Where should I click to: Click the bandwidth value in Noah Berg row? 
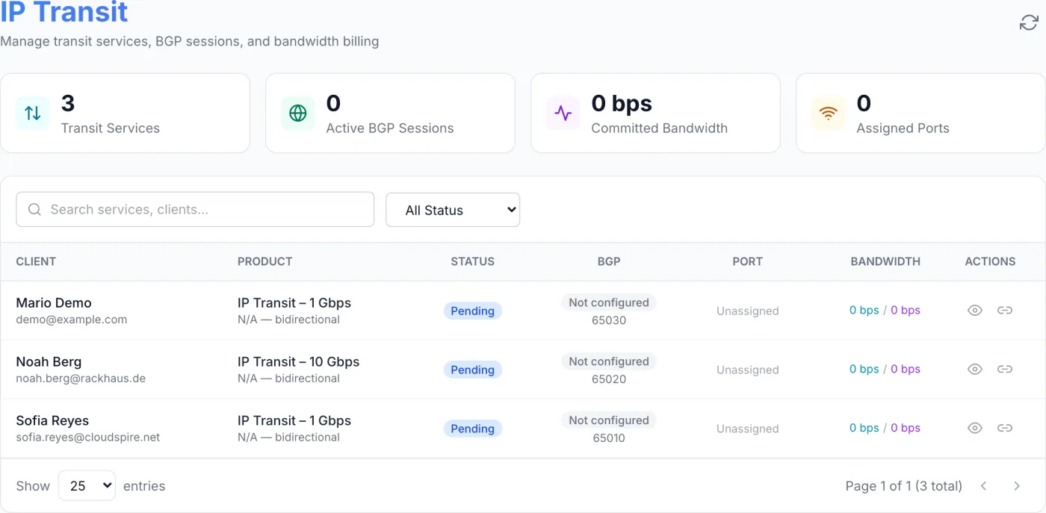click(x=885, y=370)
